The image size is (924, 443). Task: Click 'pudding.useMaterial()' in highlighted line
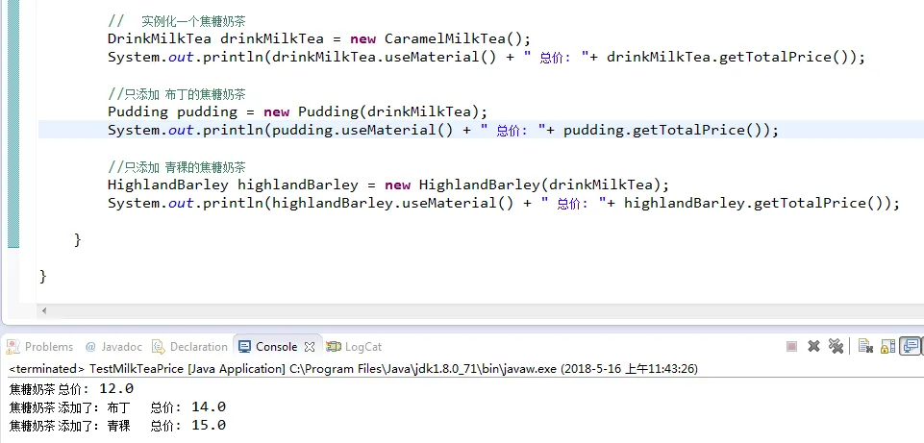362,130
